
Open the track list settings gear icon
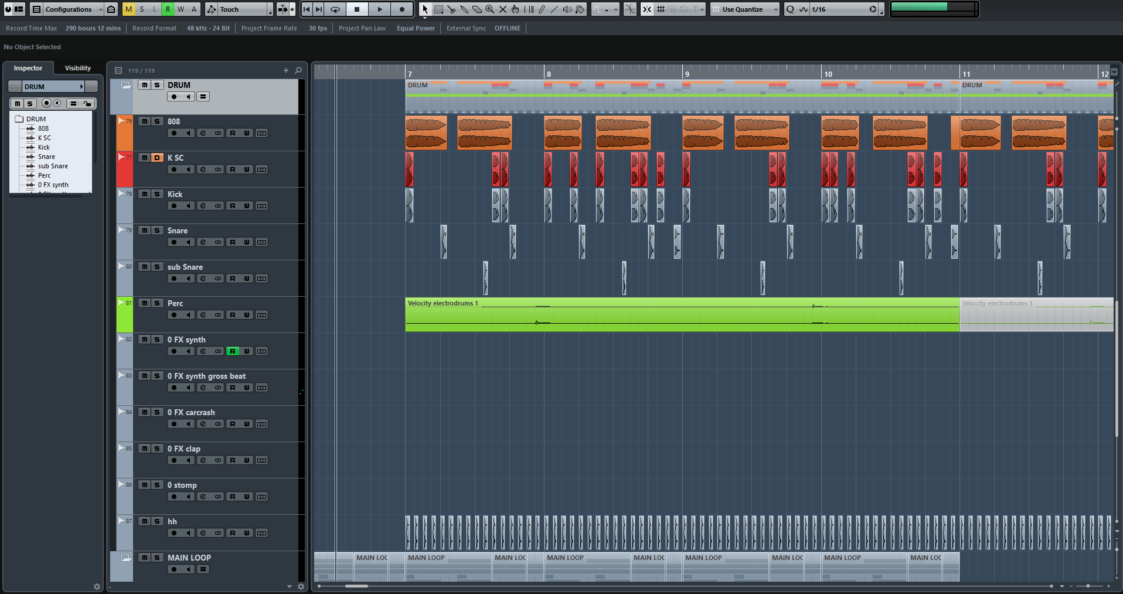point(301,586)
